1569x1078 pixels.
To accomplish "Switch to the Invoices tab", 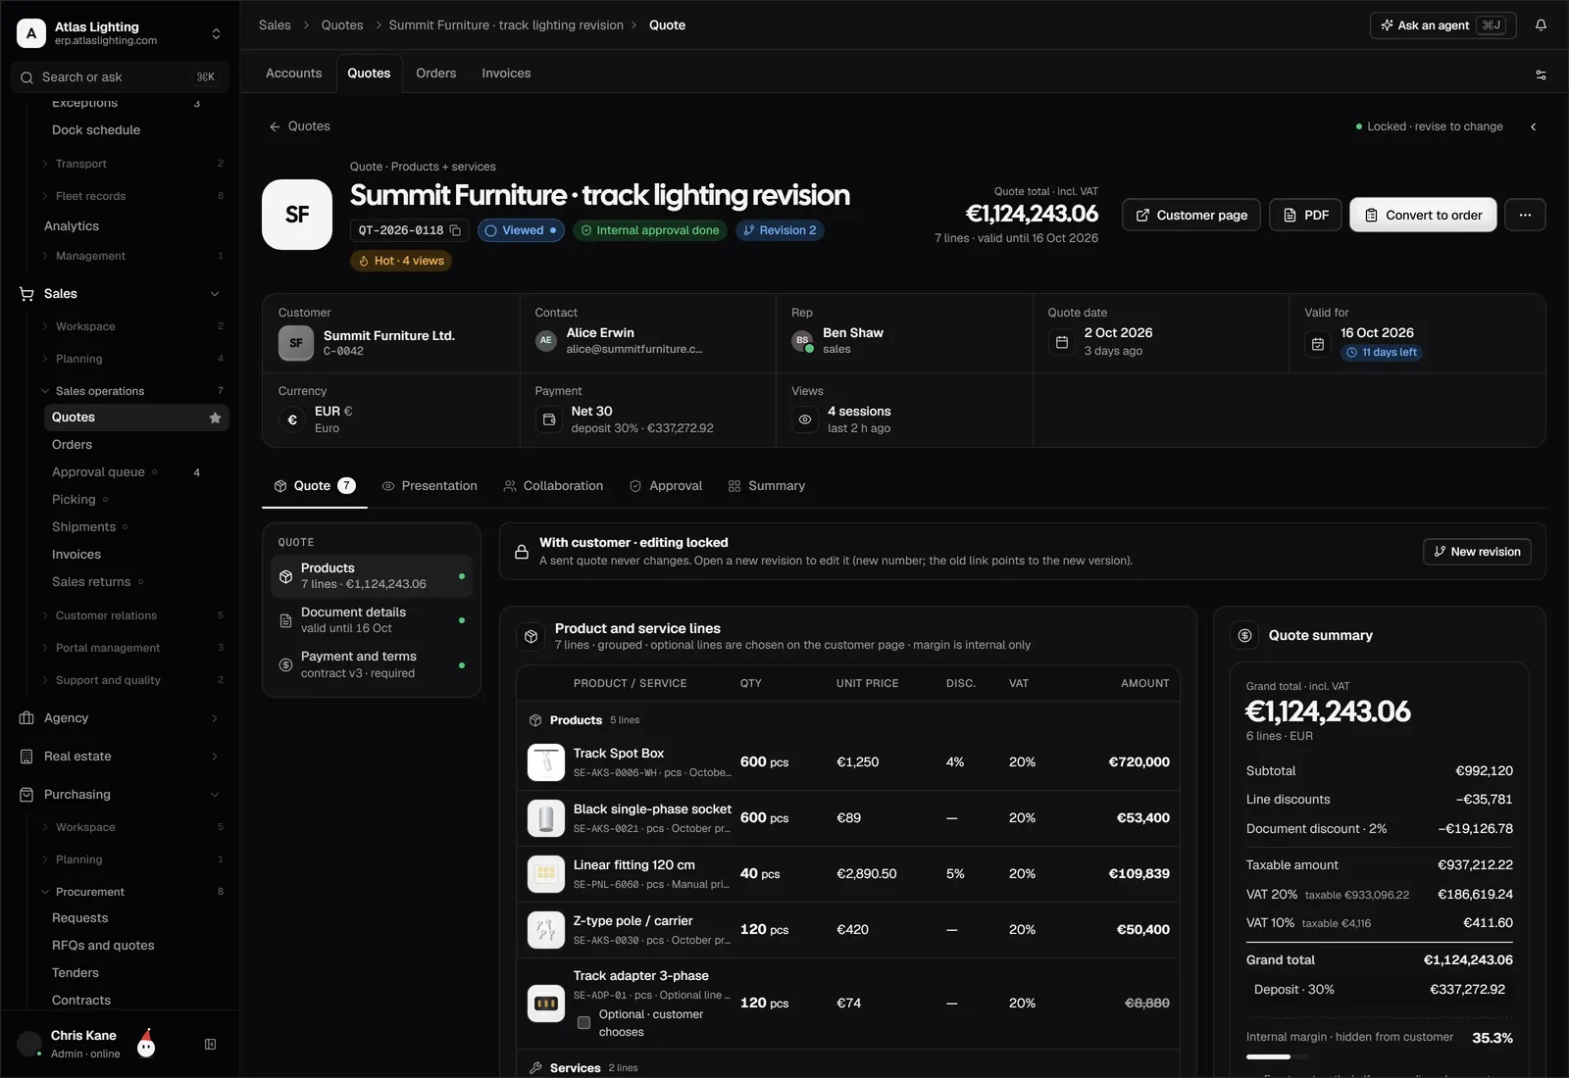I will [x=506, y=73].
